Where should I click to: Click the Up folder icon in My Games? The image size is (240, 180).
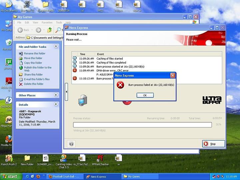(x=50, y=30)
